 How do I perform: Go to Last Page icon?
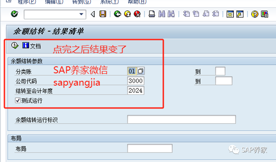(x=215, y=14)
